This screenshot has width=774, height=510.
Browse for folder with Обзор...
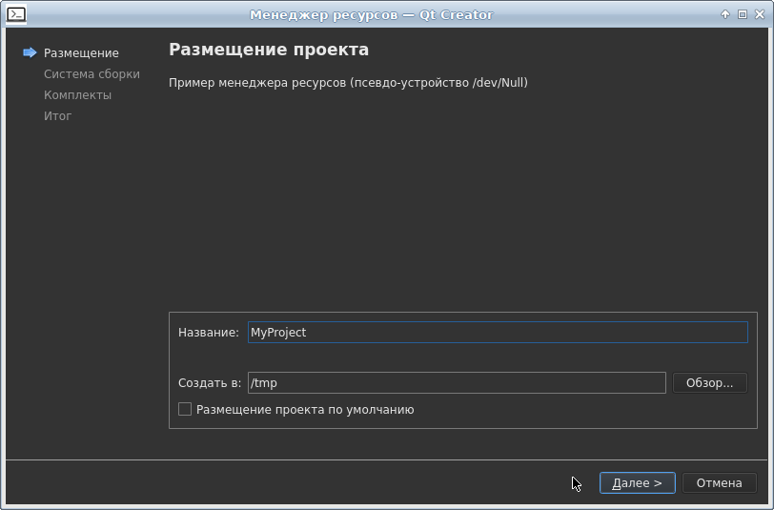pyautogui.click(x=710, y=383)
